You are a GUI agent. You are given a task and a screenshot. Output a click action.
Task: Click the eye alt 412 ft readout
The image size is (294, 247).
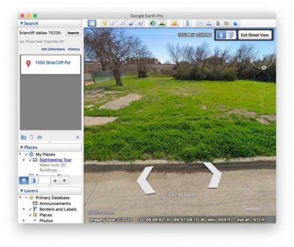pyautogui.click(x=251, y=220)
